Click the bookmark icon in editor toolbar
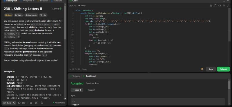The width and height of the screenshot is (232, 107). pyautogui.click(x=215, y=5)
